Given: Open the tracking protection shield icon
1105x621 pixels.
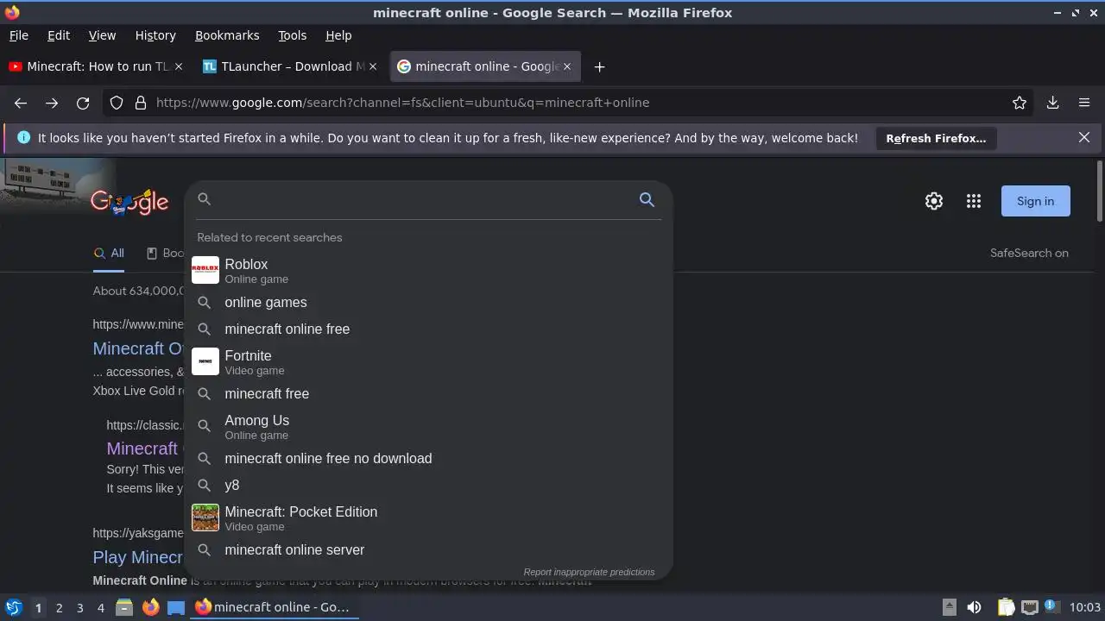Looking at the screenshot, I should point(117,103).
